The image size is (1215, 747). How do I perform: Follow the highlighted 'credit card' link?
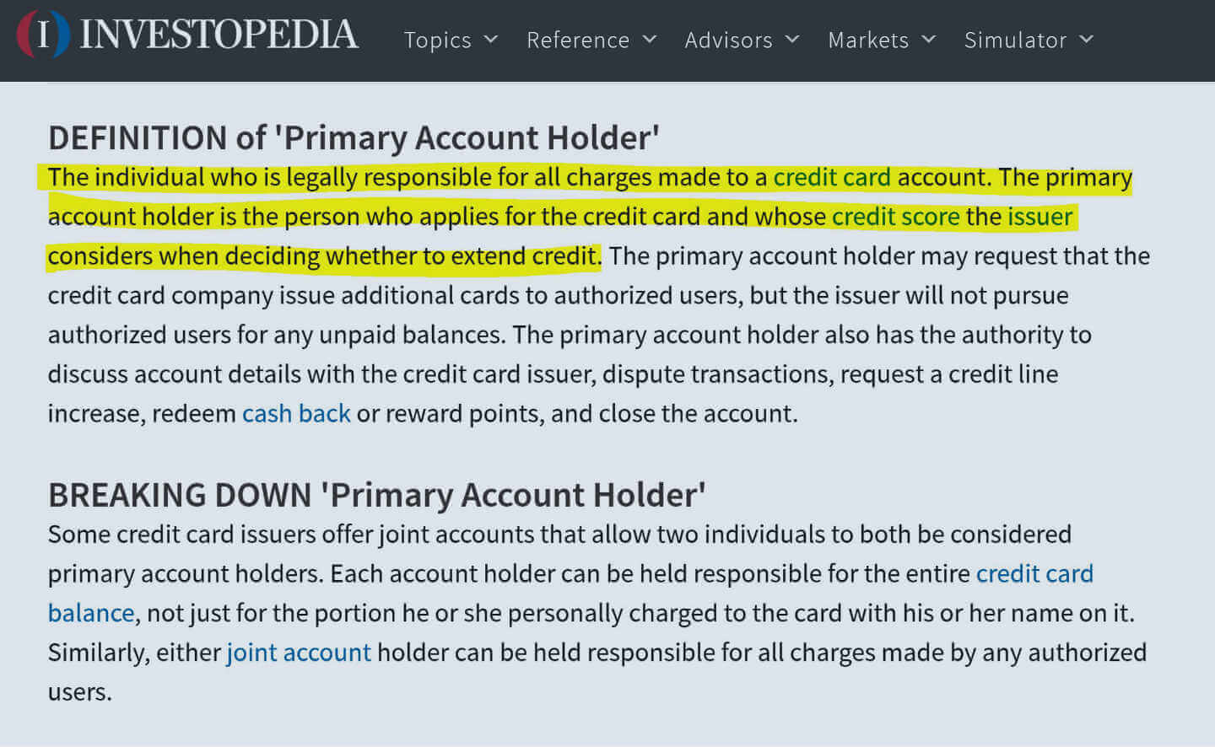tap(832, 177)
